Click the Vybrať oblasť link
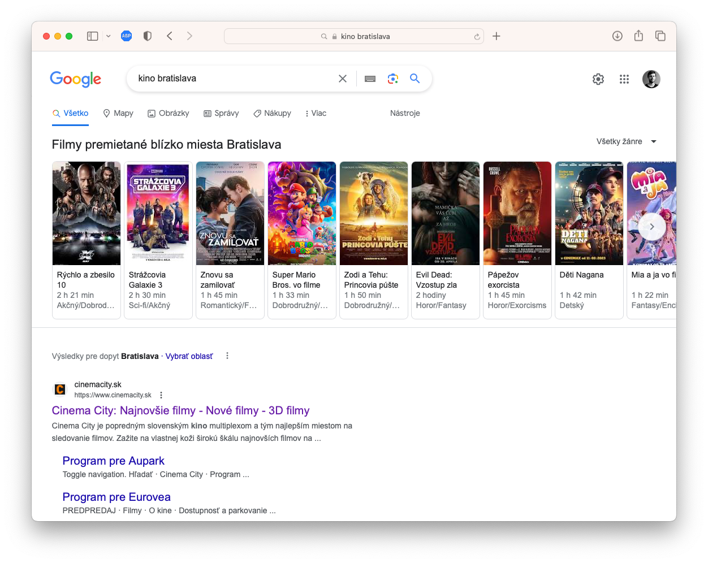This screenshot has width=708, height=563. pyautogui.click(x=189, y=356)
